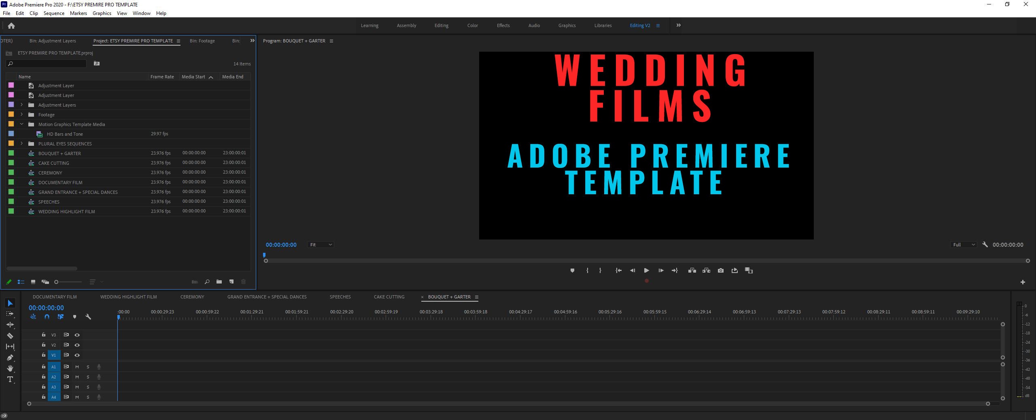Select the WEDDING HIGHLIGHT FILM sequence in project
The height and width of the screenshot is (420, 1036).
pos(67,211)
